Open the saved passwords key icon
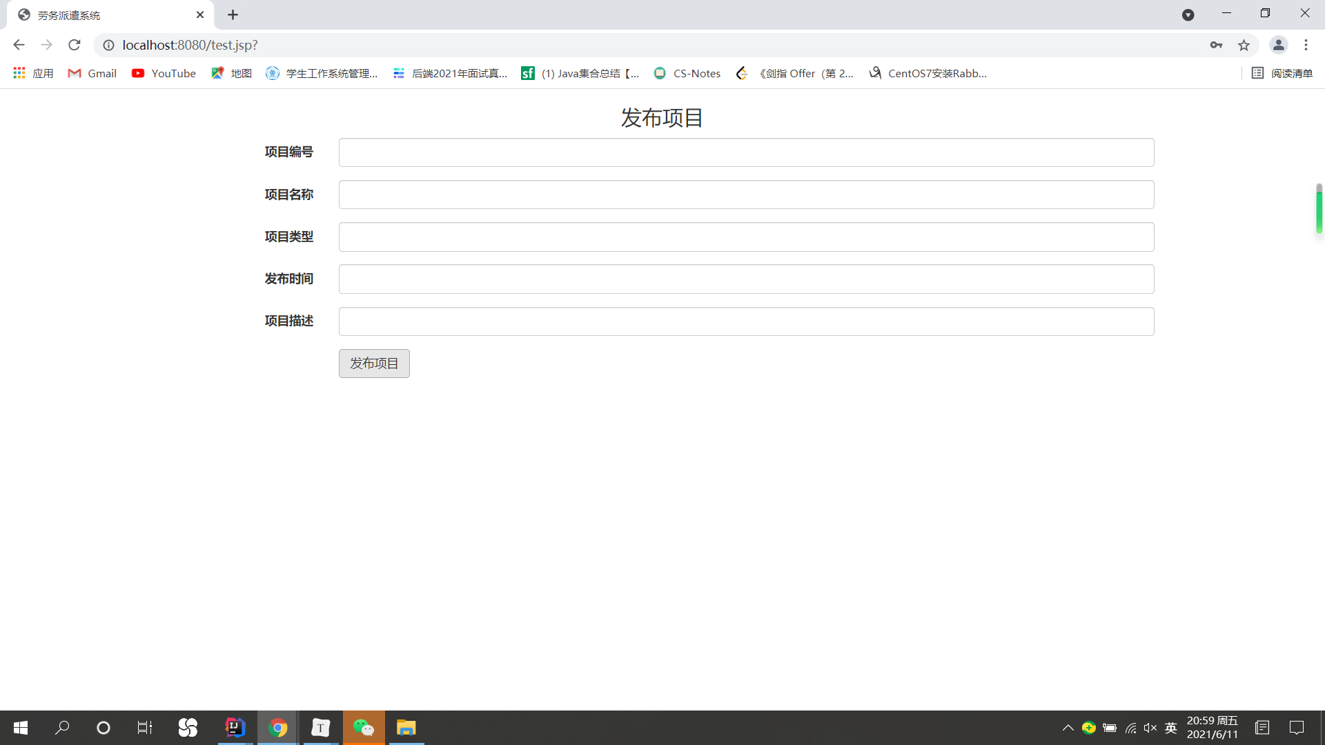 1216,45
